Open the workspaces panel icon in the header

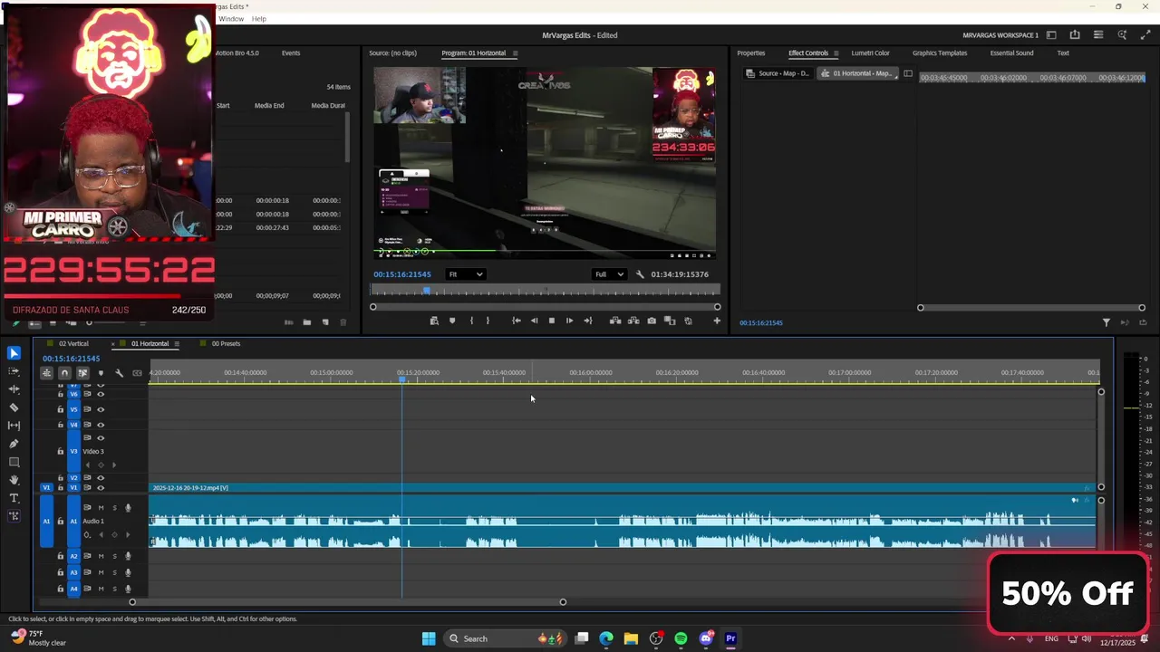(1051, 35)
